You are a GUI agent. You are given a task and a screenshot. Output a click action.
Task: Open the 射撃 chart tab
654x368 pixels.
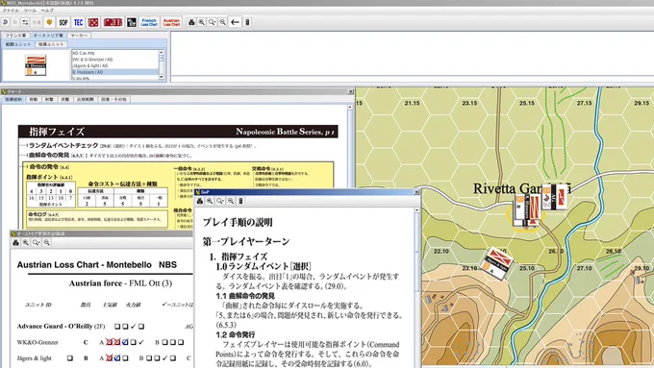[49, 99]
